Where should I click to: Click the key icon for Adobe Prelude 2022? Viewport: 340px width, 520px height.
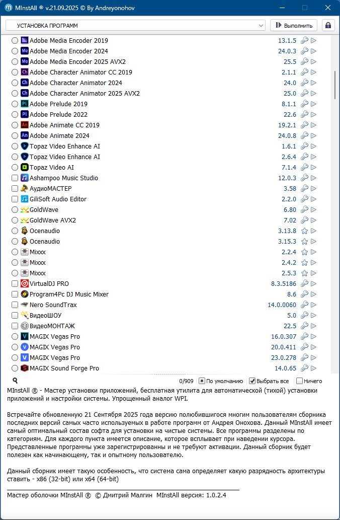coord(304,115)
